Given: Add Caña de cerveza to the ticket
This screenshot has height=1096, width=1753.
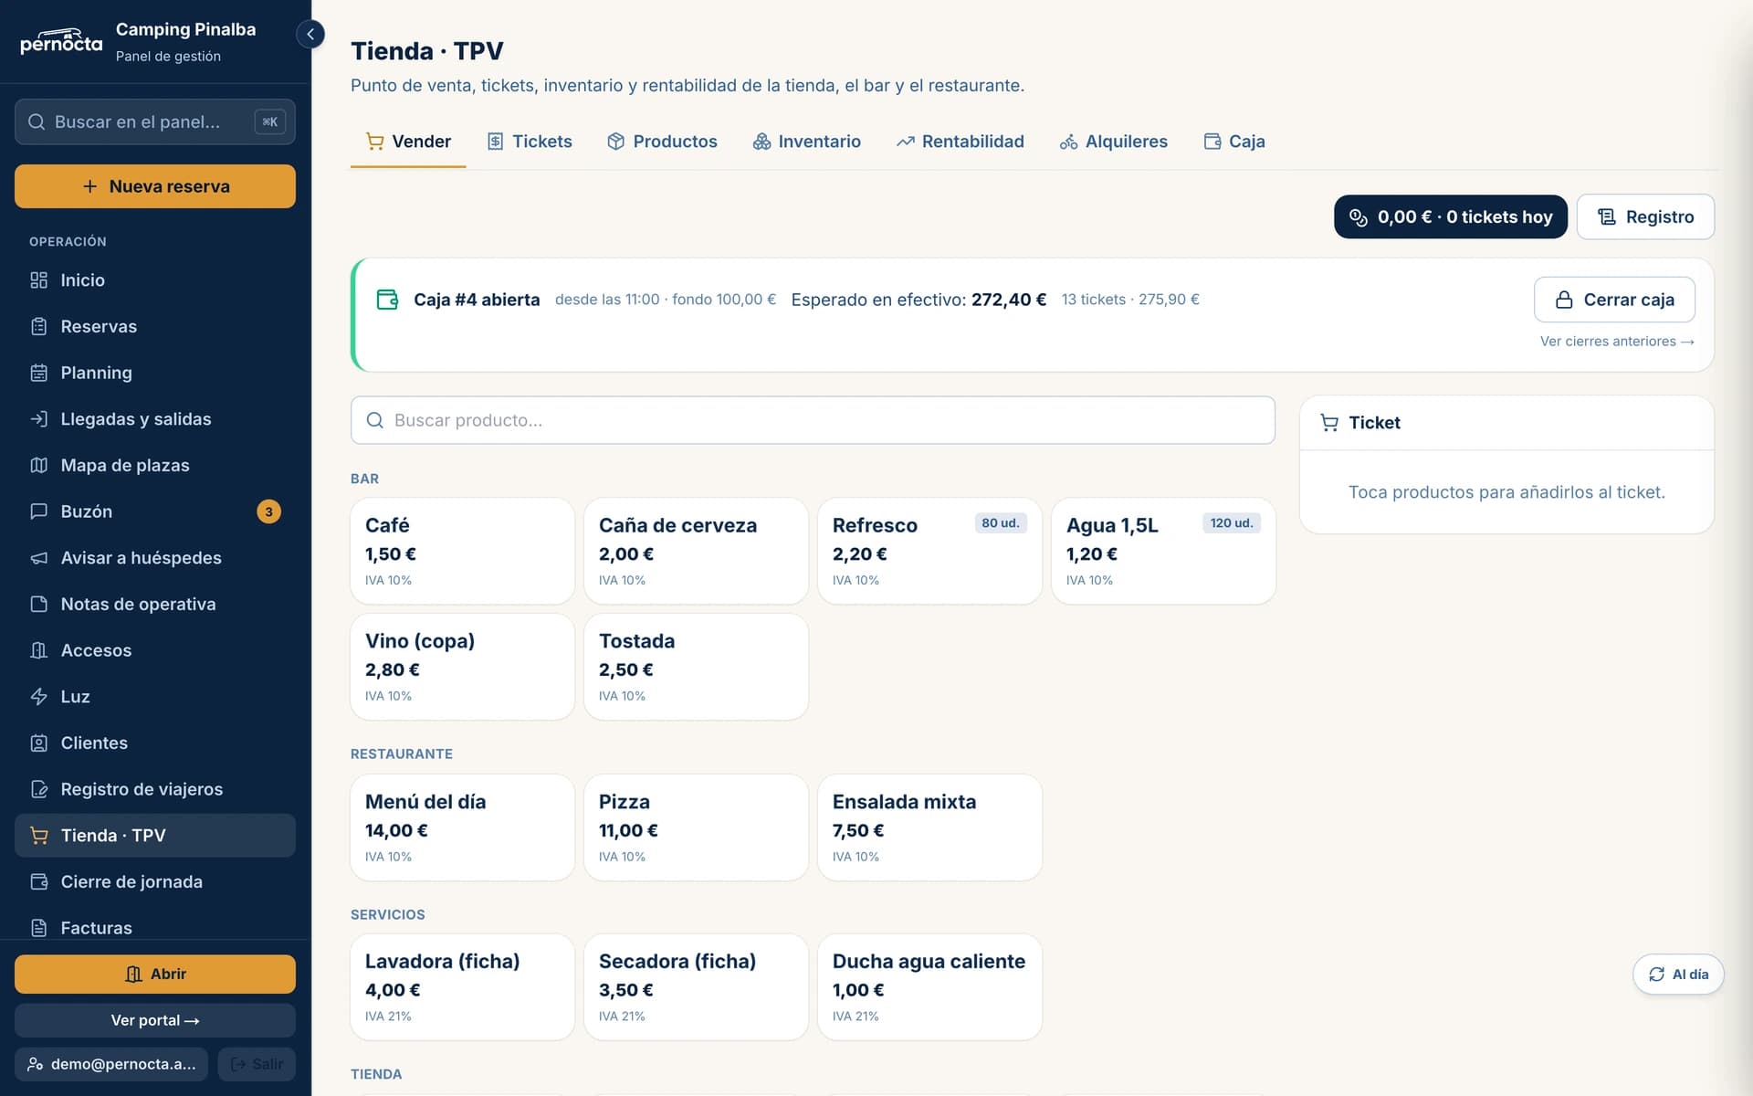Looking at the screenshot, I should pos(696,551).
